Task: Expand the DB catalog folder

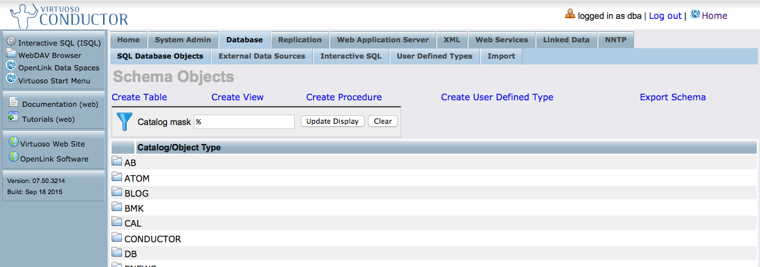Action: click(x=117, y=253)
